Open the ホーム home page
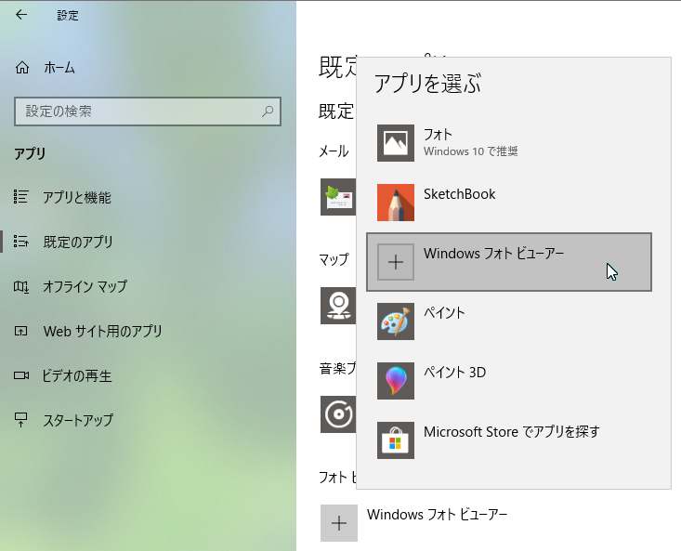The height and width of the screenshot is (551, 681). click(x=59, y=68)
